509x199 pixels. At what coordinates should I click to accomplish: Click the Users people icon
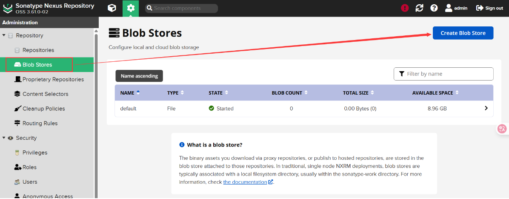tap(17, 182)
